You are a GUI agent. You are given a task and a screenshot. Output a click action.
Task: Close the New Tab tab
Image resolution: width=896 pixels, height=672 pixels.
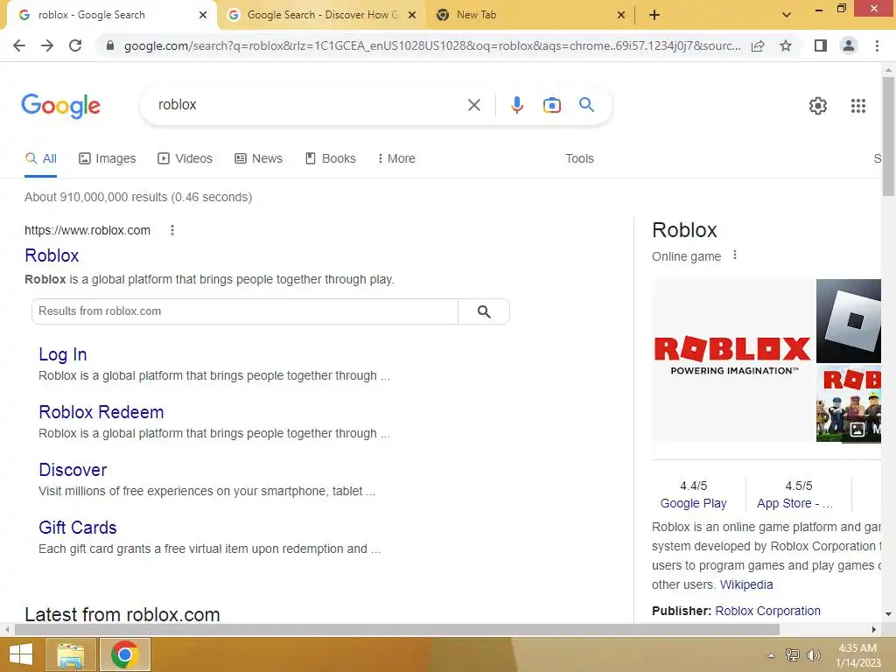point(621,15)
